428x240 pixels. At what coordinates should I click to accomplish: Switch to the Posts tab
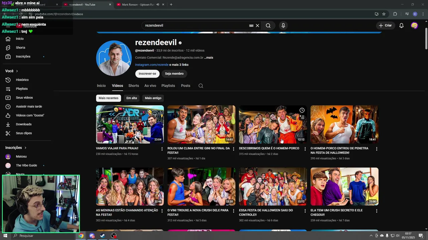point(186,86)
